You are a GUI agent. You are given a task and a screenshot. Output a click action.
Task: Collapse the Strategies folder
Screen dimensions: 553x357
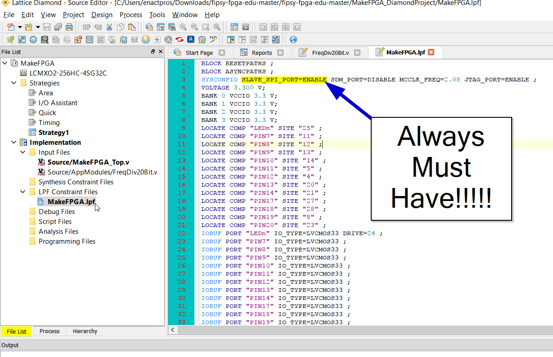(14, 83)
